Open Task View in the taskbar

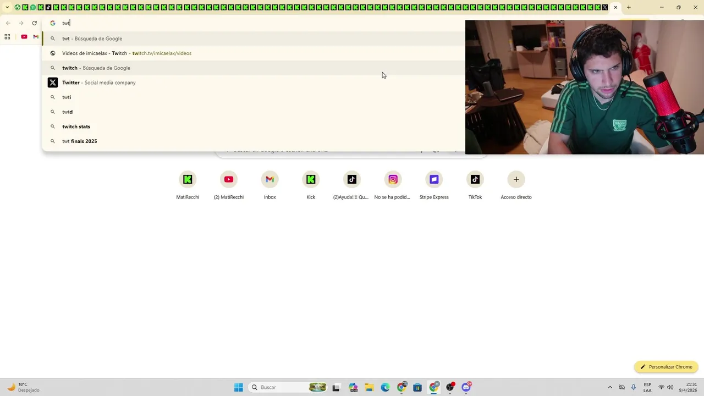[x=336, y=387]
